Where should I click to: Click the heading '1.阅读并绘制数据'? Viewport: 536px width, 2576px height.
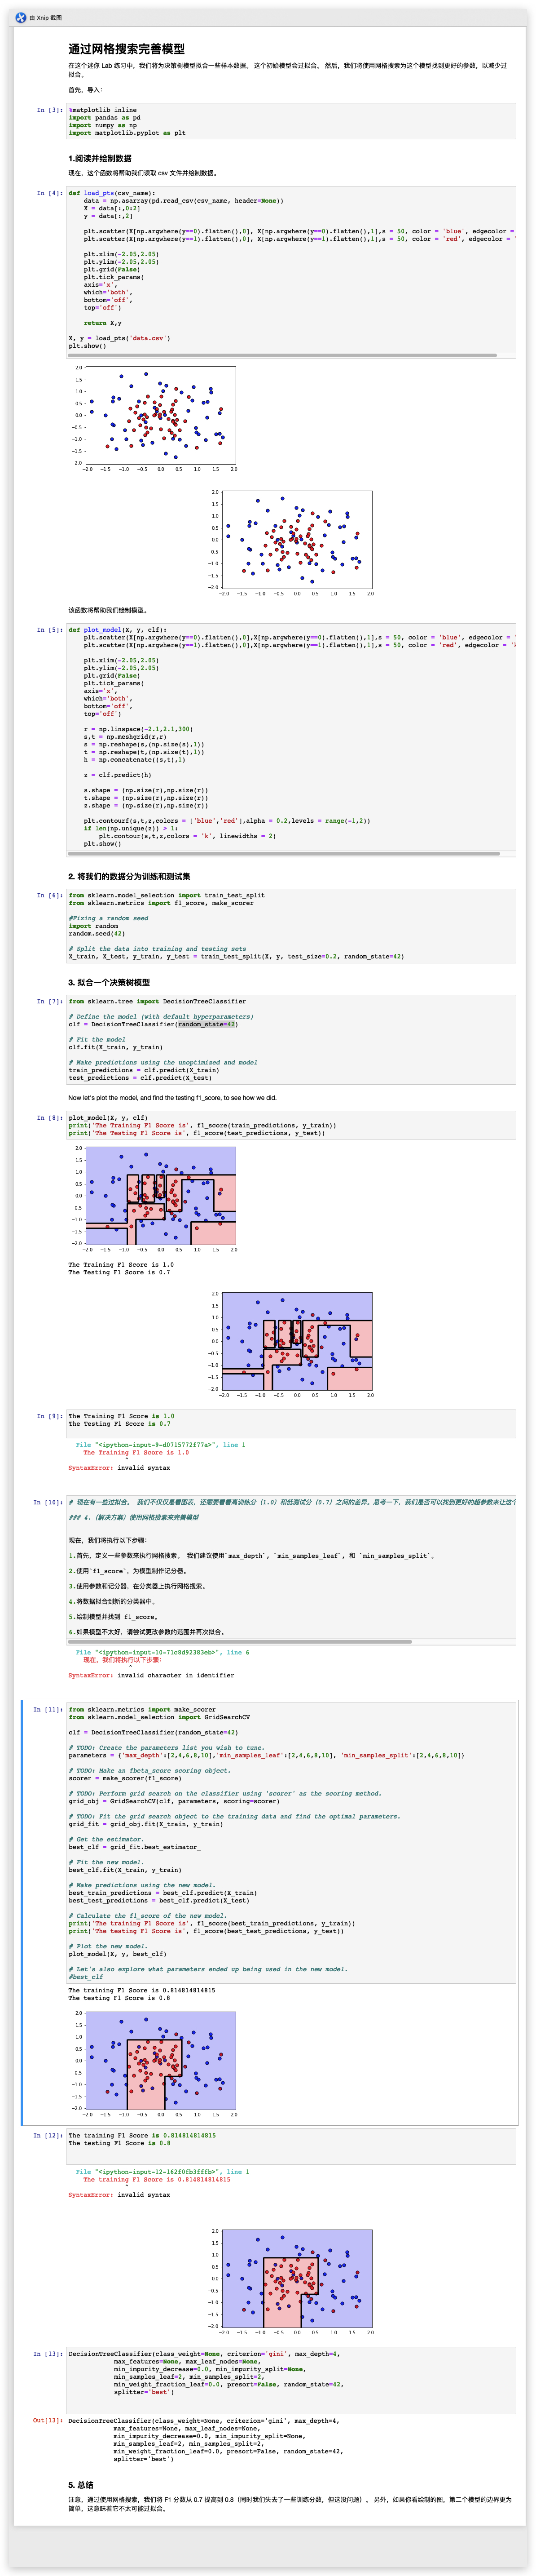tap(100, 158)
